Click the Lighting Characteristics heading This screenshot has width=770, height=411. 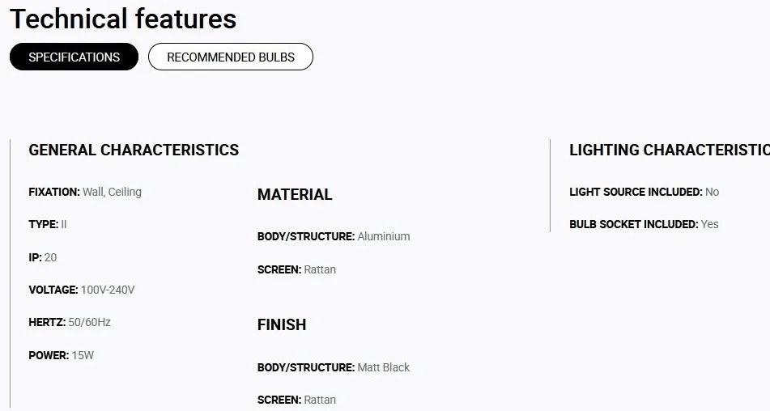(x=670, y=150)
